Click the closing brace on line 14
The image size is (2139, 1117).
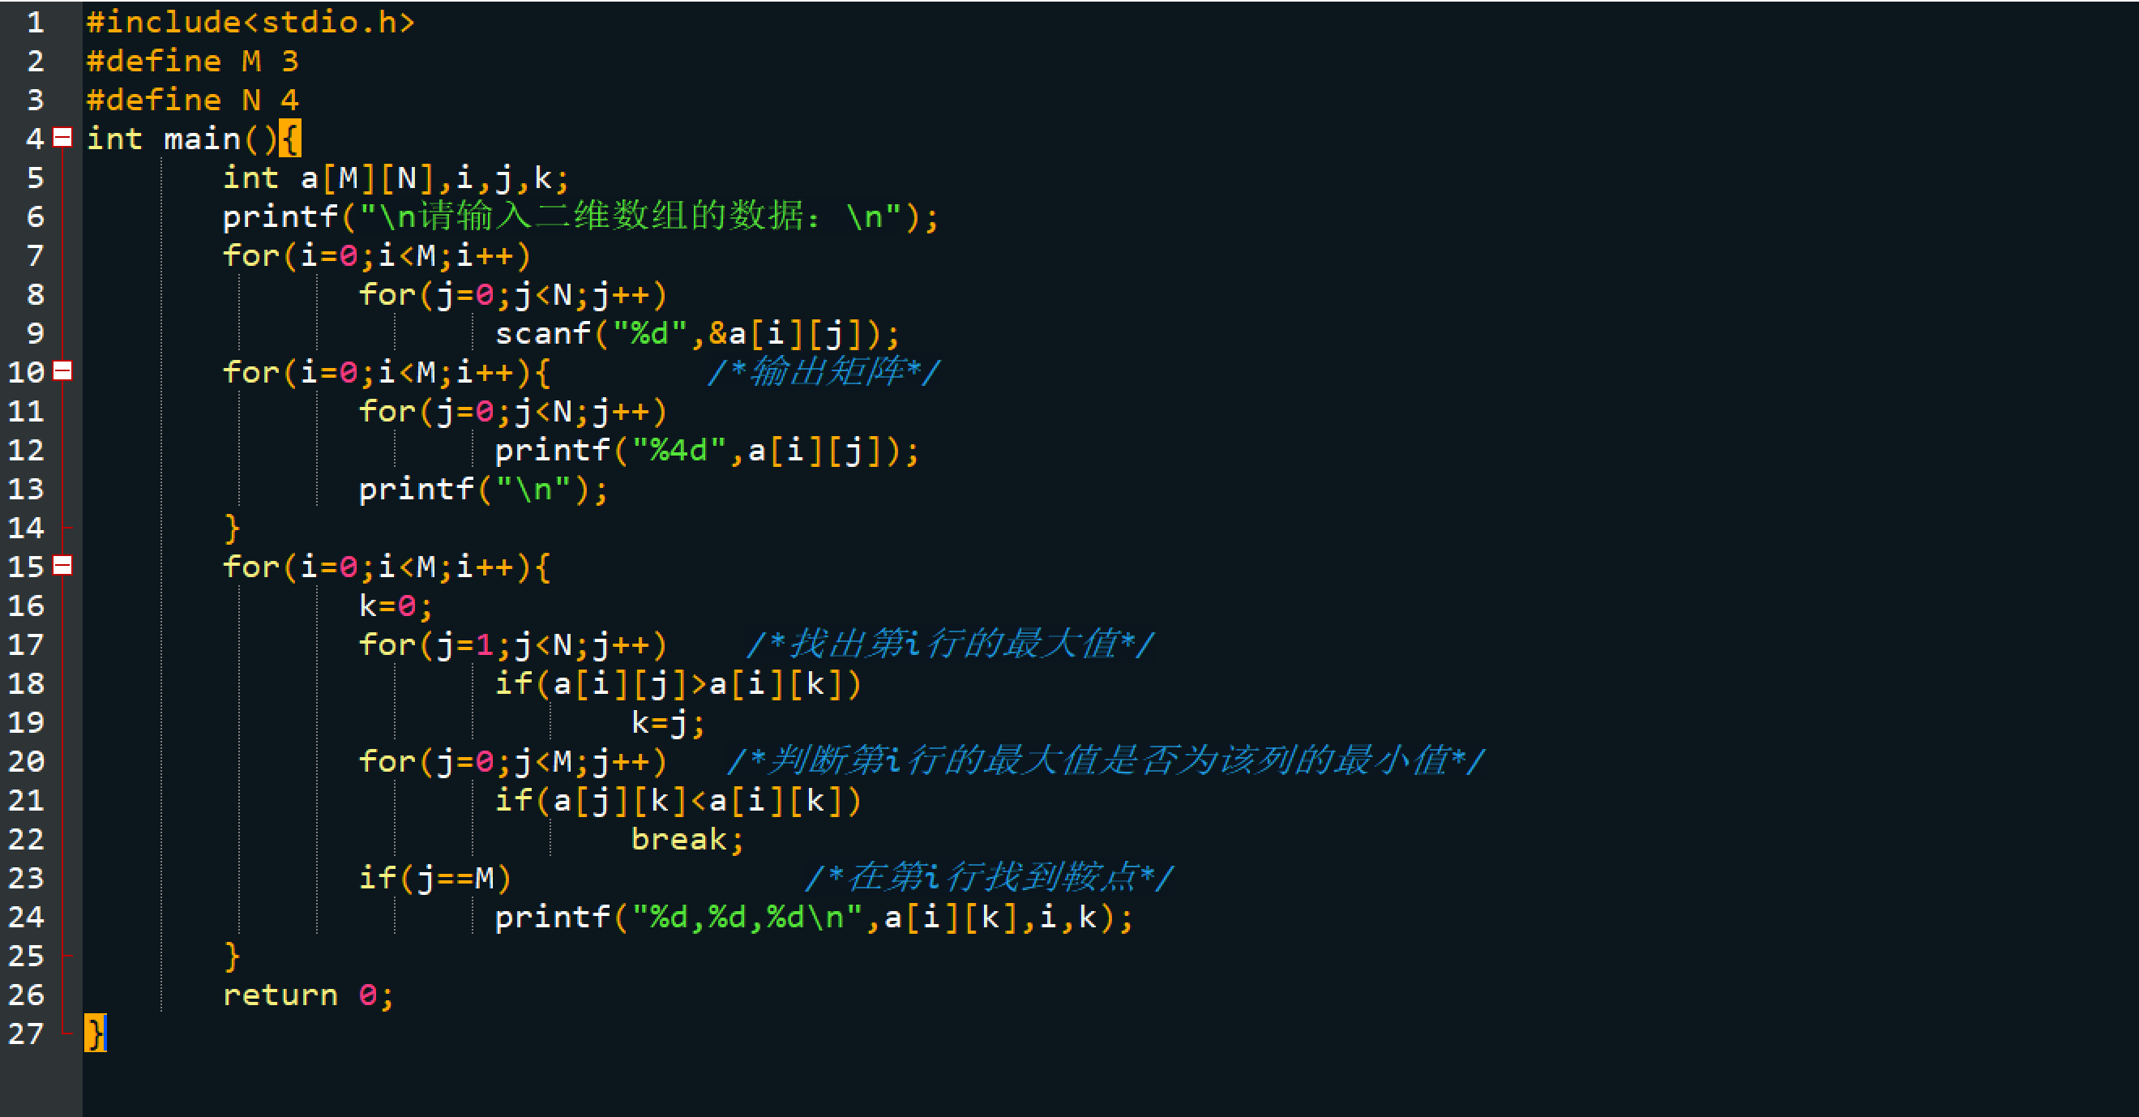232,529
